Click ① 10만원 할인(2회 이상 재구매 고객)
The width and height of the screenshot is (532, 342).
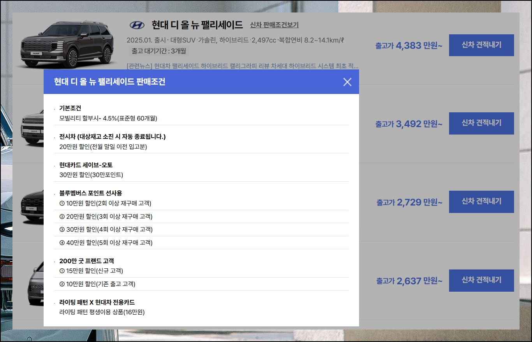[105, 203]
